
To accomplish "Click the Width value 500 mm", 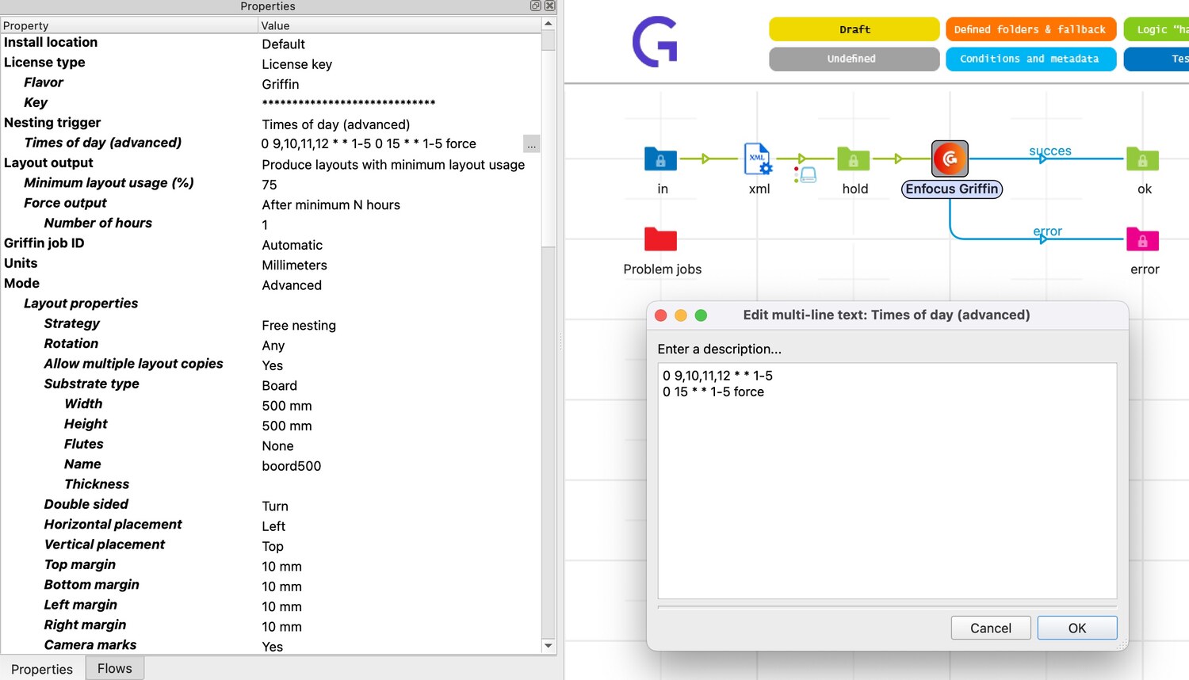I will [287, 406].
